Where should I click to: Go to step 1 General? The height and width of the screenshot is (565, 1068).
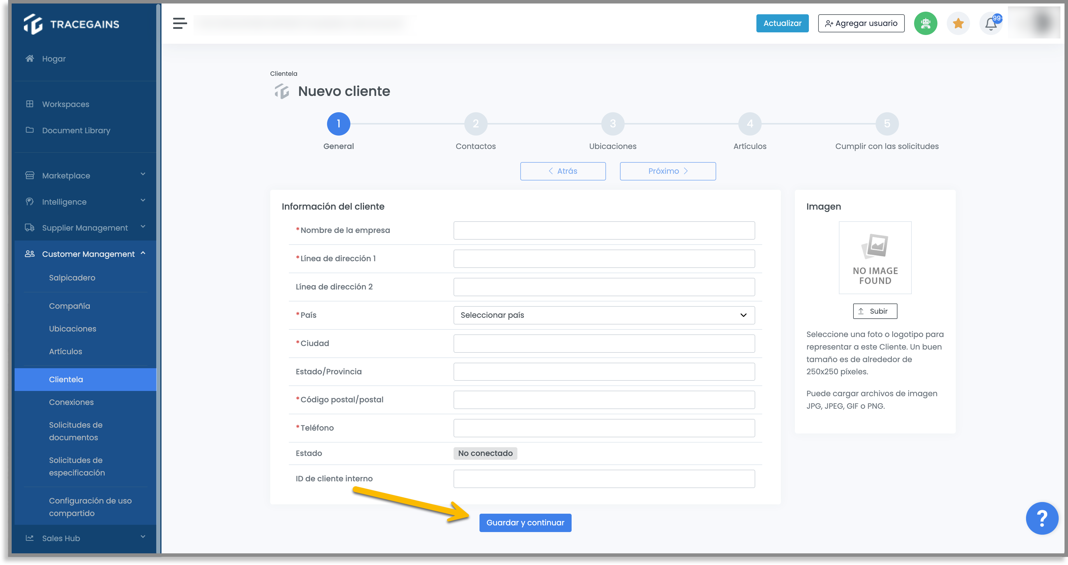tap(338, 124)
